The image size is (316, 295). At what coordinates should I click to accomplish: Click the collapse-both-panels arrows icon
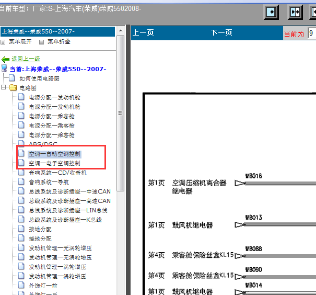click(295, 12)
